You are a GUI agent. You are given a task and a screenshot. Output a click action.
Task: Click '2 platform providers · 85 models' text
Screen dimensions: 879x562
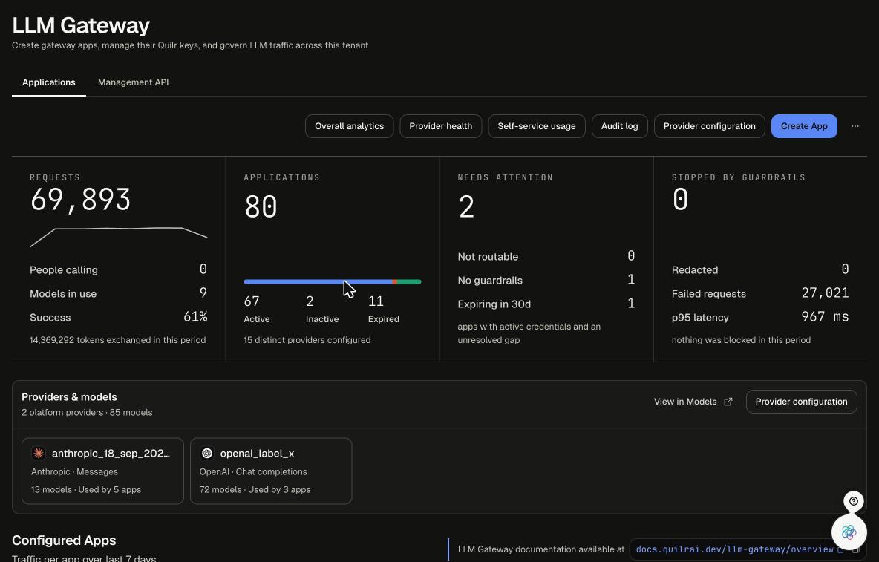click(x=87, y=412)
